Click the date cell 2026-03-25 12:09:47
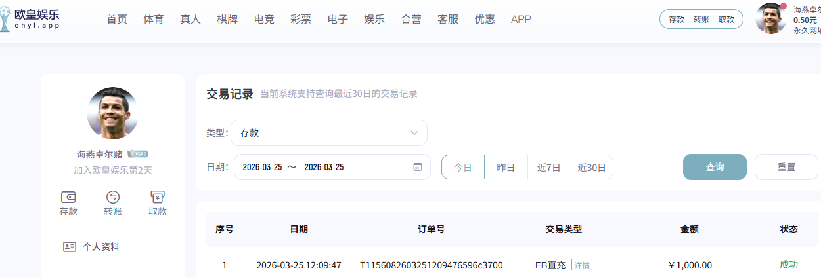 (299, 265)
